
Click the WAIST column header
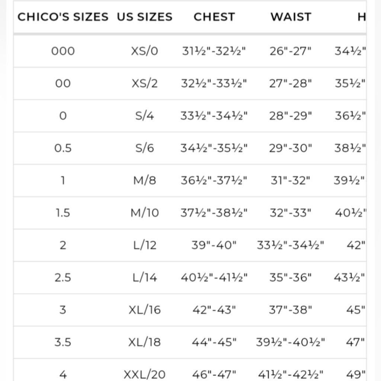coord(291,17)
